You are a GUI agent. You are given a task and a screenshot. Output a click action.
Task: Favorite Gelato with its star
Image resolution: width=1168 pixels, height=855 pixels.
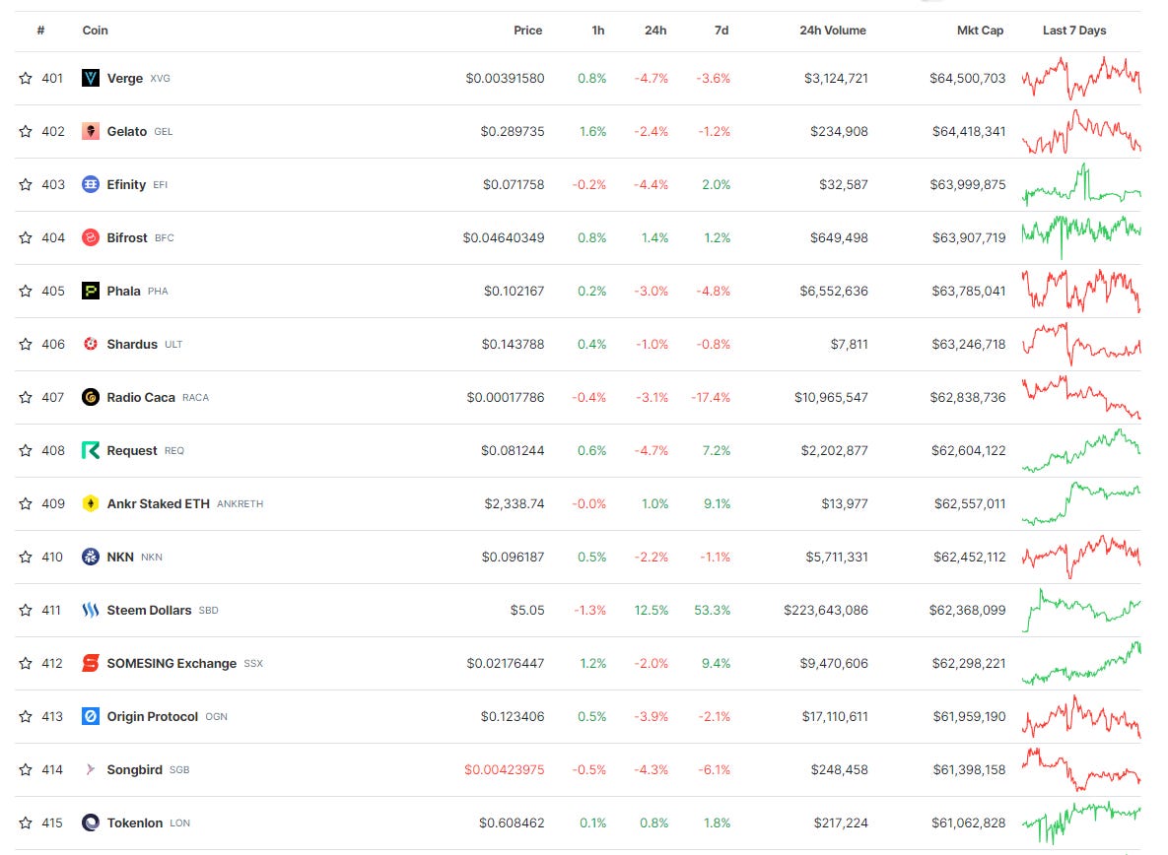[x=26, y=131]
